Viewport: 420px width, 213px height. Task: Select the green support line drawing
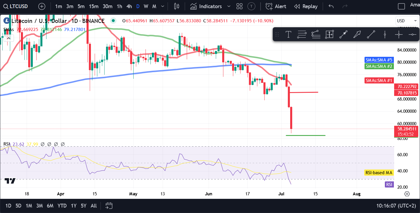306,135
